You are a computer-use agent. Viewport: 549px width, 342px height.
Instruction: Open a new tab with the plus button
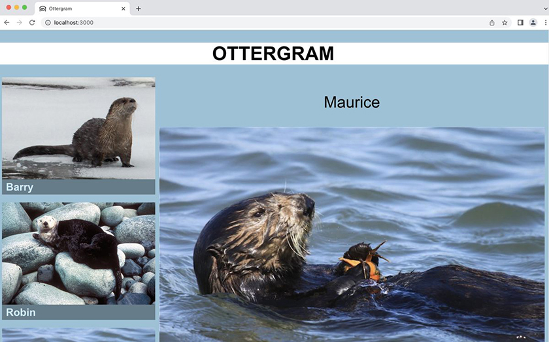click(x=139, y=8)
